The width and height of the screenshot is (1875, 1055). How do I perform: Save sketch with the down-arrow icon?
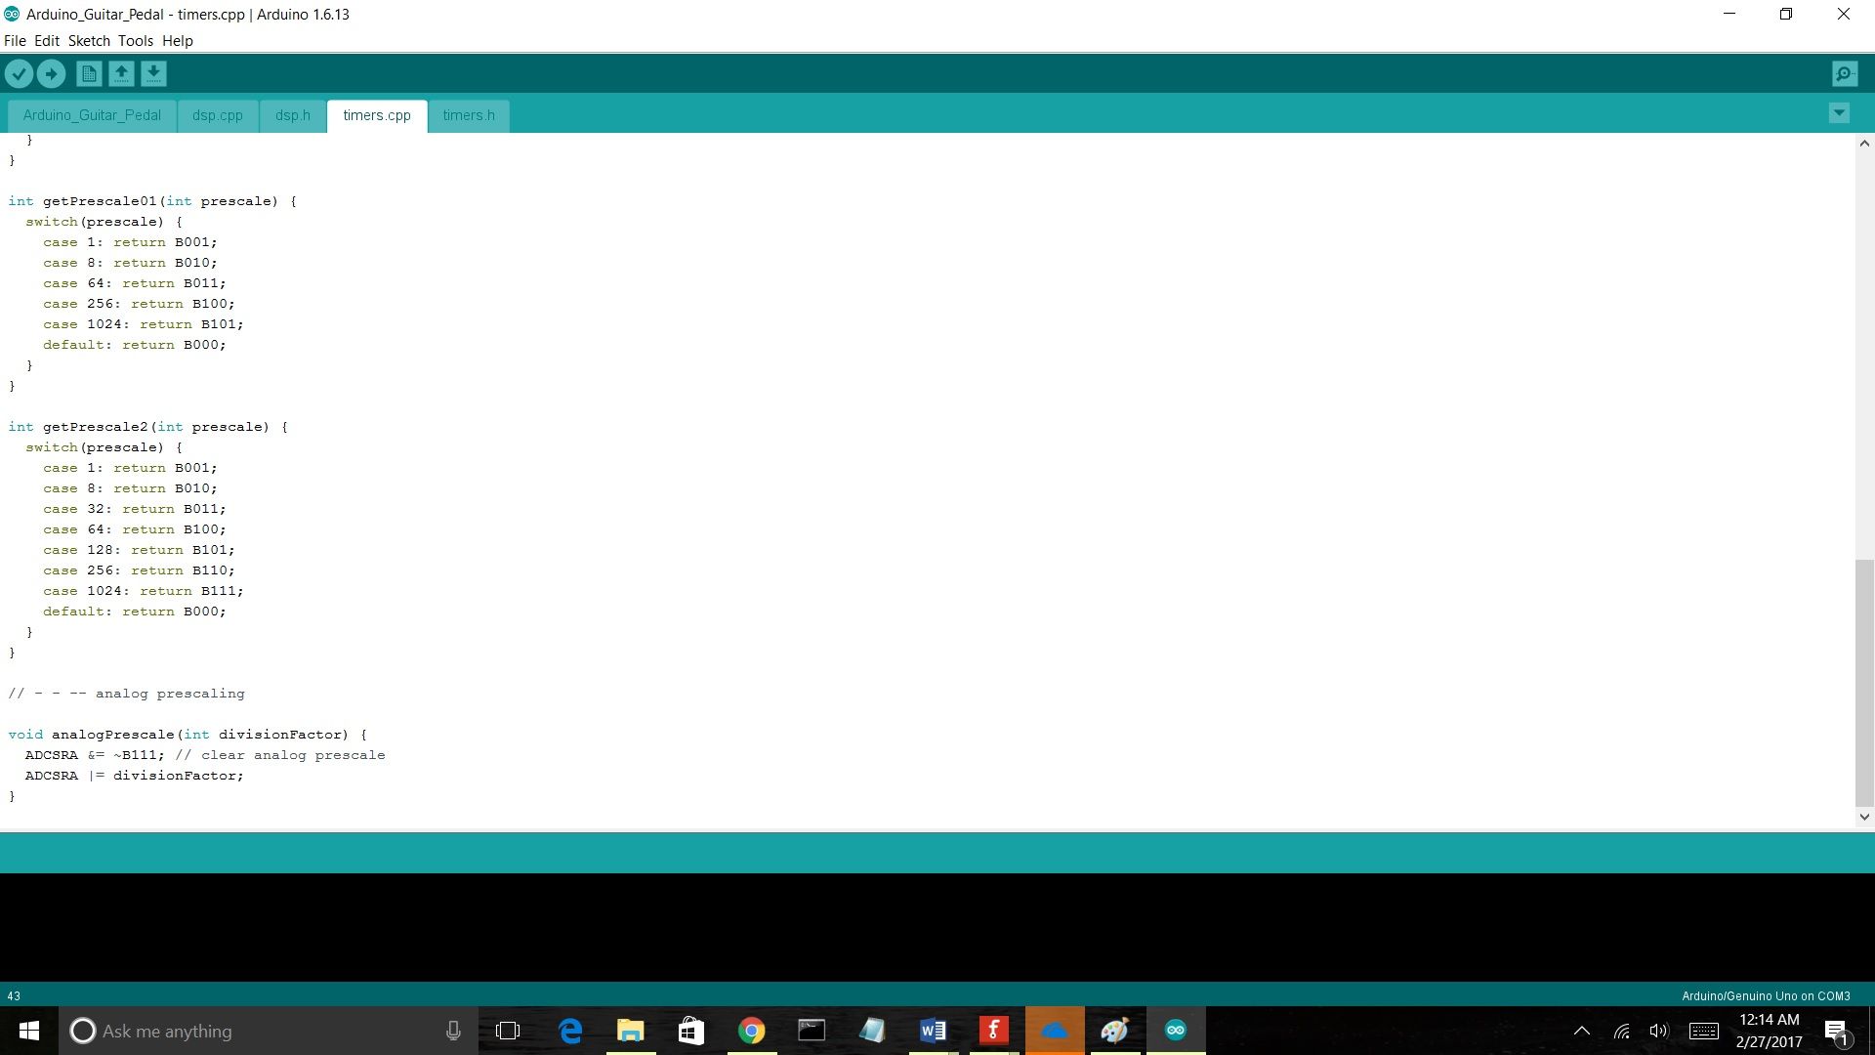153,73
